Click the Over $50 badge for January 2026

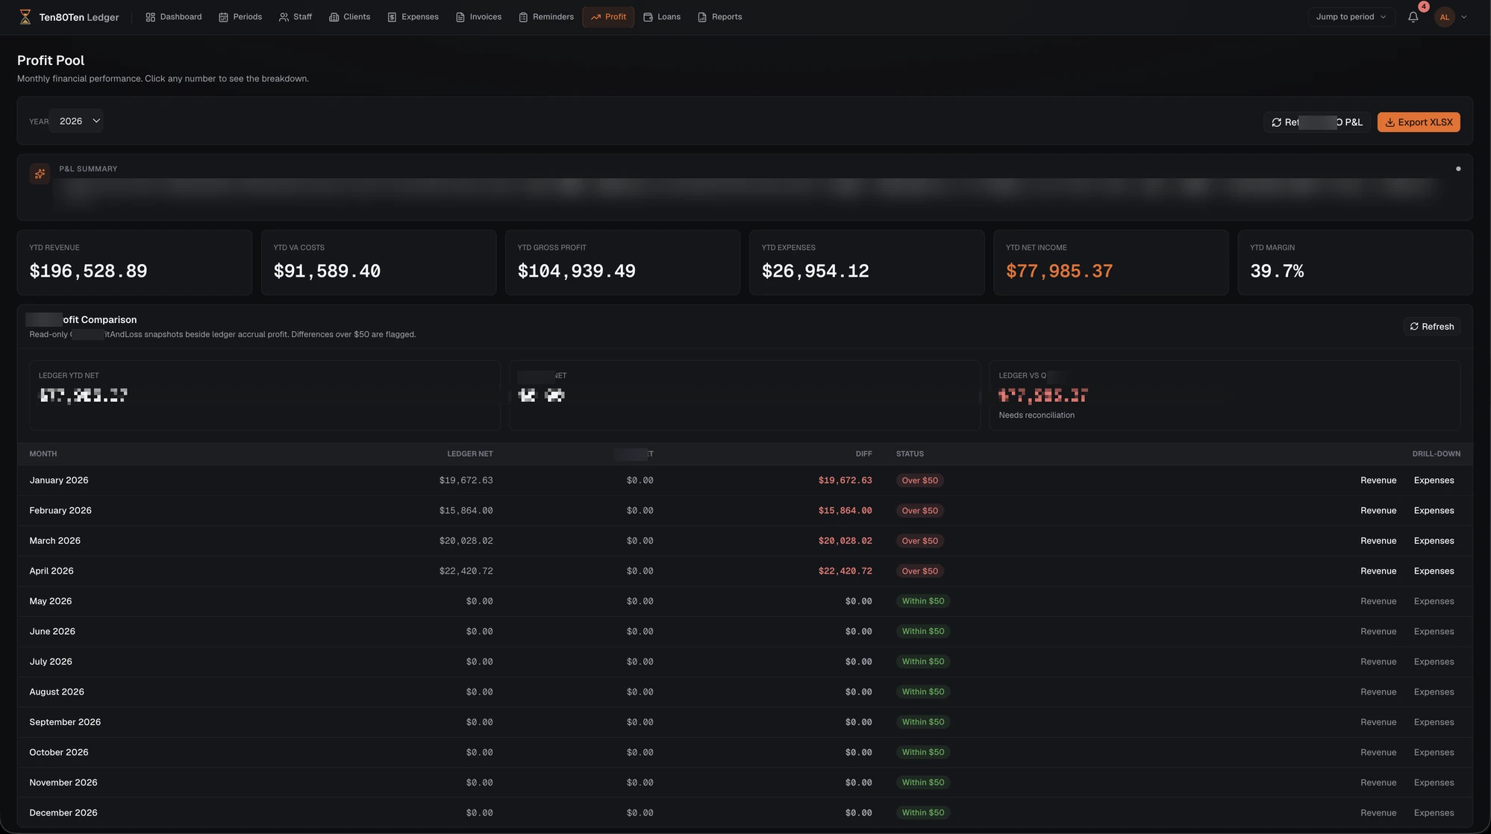tap(919, 480)
